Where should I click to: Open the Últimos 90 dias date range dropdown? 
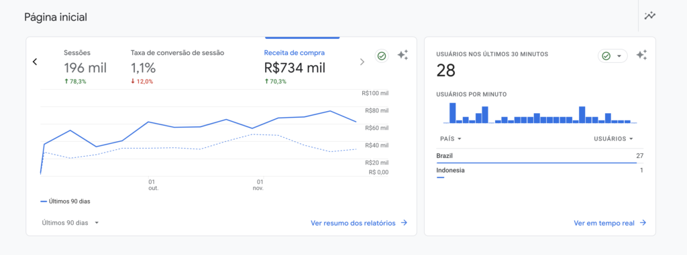click(70, 223)
